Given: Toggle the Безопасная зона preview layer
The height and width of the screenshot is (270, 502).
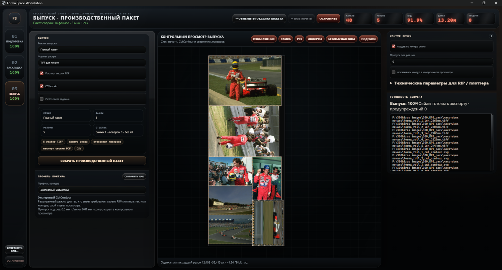Looking at the screenshot, I should [x=342, y=39].
